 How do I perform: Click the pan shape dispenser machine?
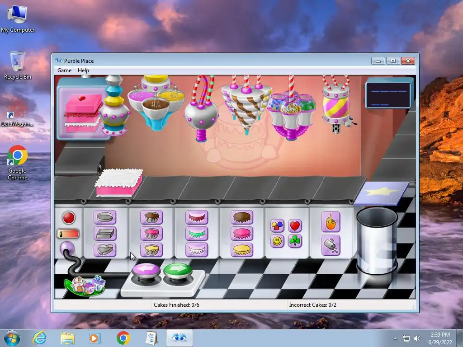[114, 106]
